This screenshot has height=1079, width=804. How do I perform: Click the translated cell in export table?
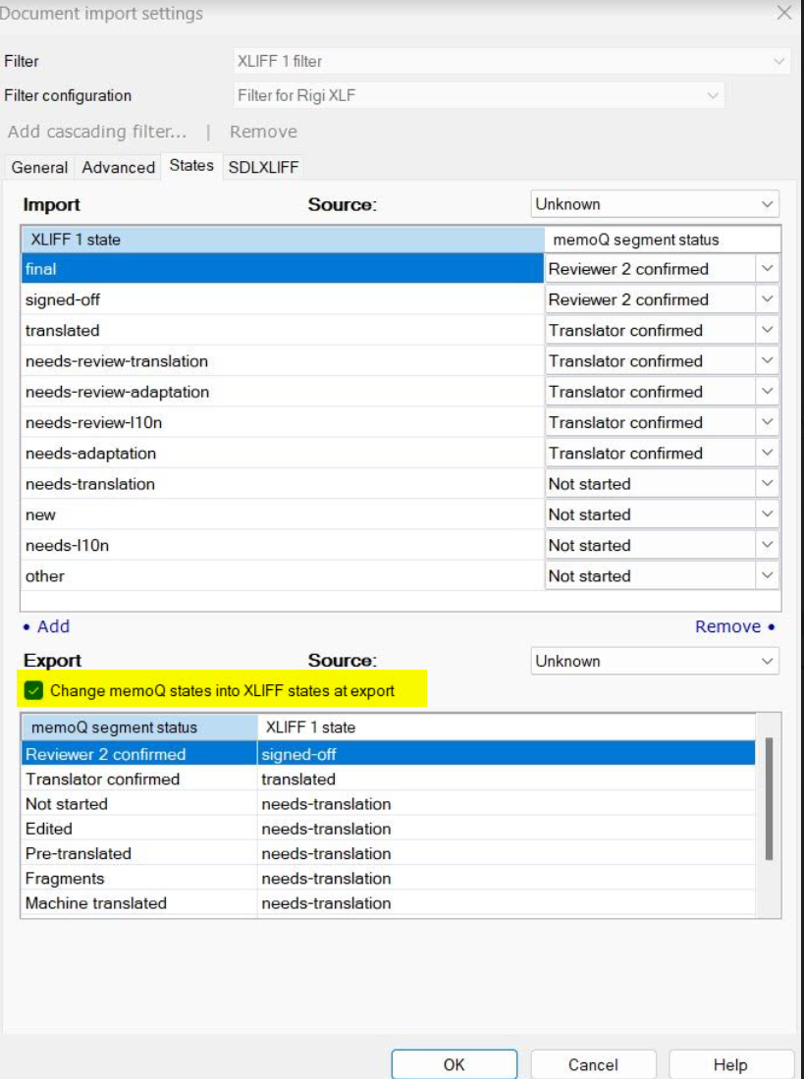click(x=507, y=779)
